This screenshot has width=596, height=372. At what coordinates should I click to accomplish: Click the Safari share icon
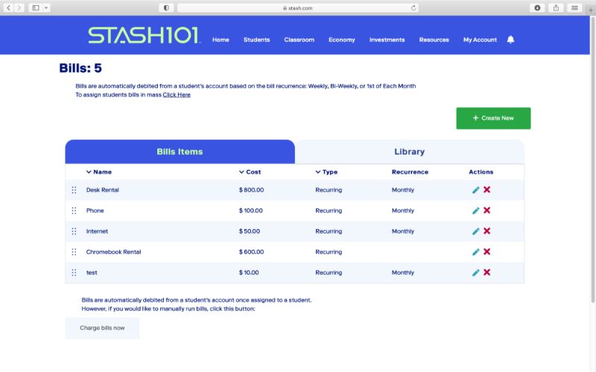(x=556, y=7)
